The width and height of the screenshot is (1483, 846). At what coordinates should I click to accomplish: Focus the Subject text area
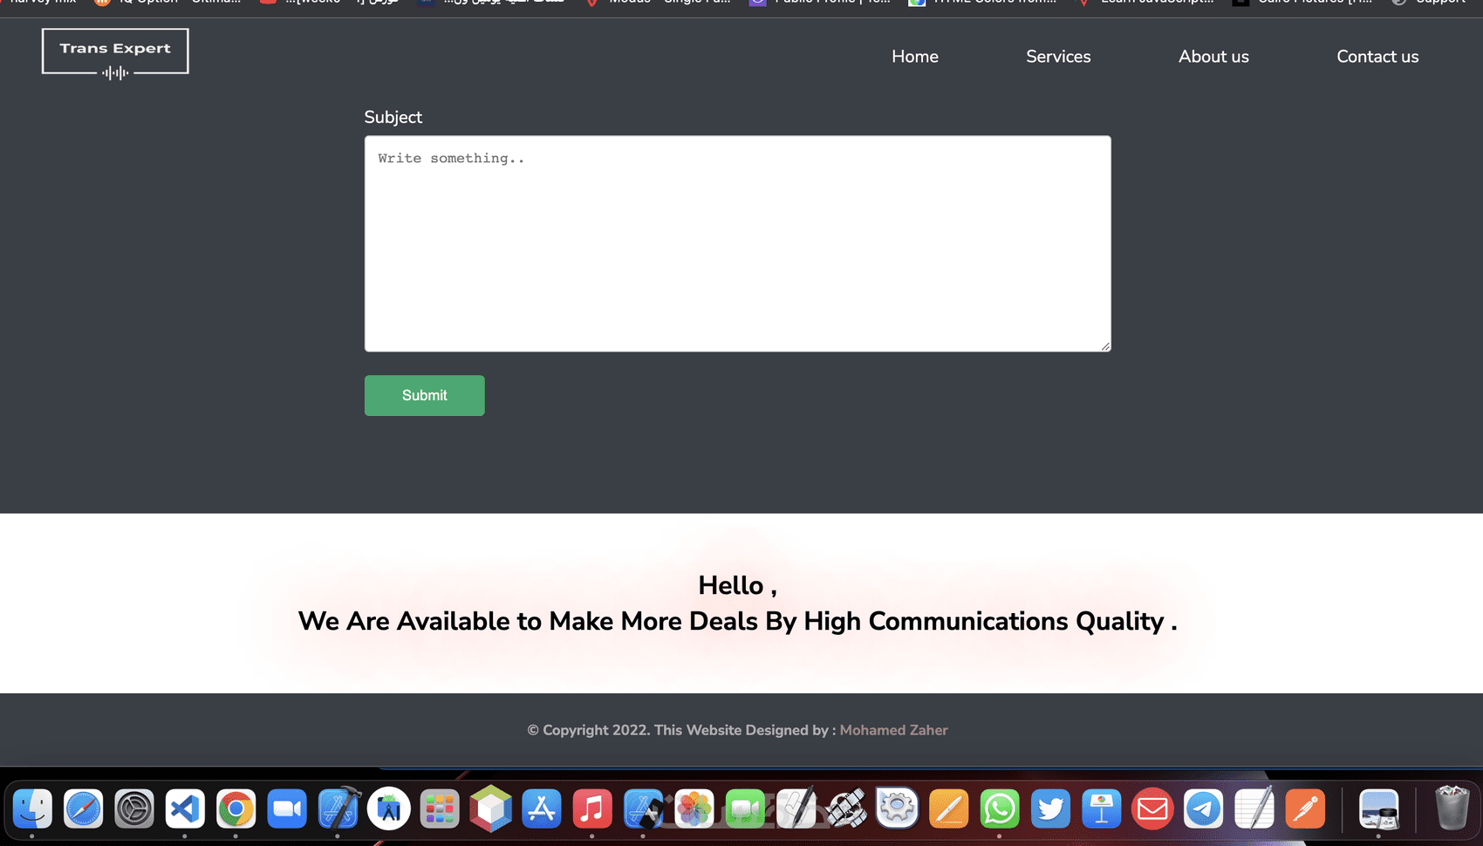tap(737, 243)
